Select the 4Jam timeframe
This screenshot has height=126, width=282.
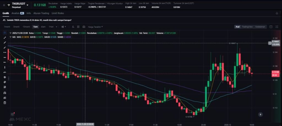click(x=43, y=27)
